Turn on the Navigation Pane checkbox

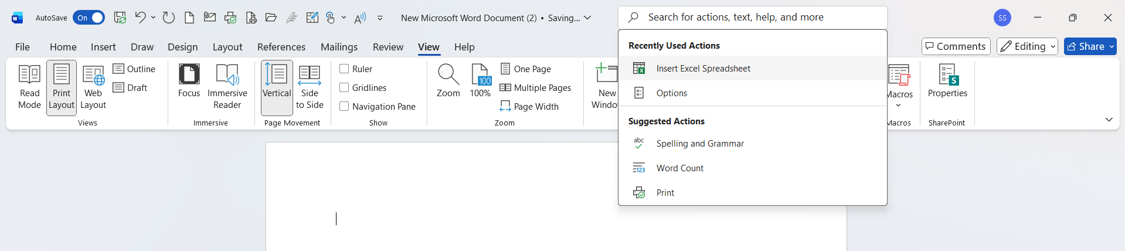344,106
